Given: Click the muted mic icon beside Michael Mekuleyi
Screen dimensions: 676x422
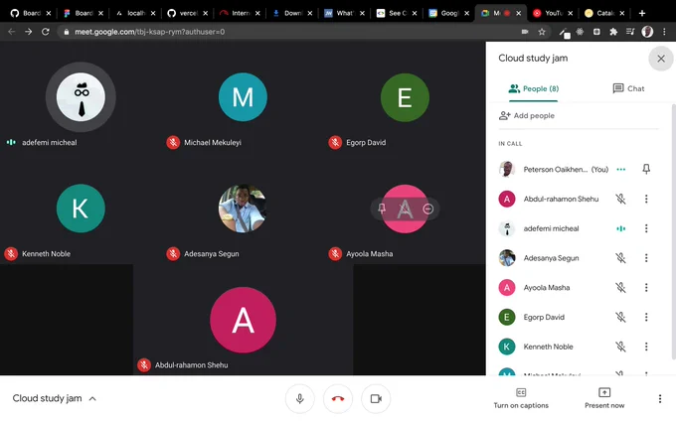Looking at the screenshot, I should pyautogui.click(x=173, y=143).
